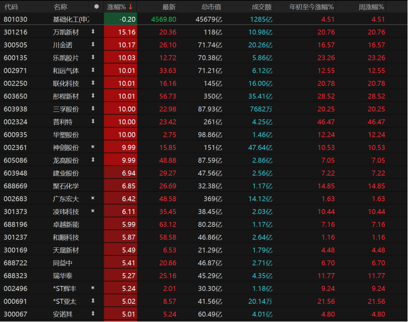
Task: Click the 年初至今涨幅% column header
Action: (311, 7)
